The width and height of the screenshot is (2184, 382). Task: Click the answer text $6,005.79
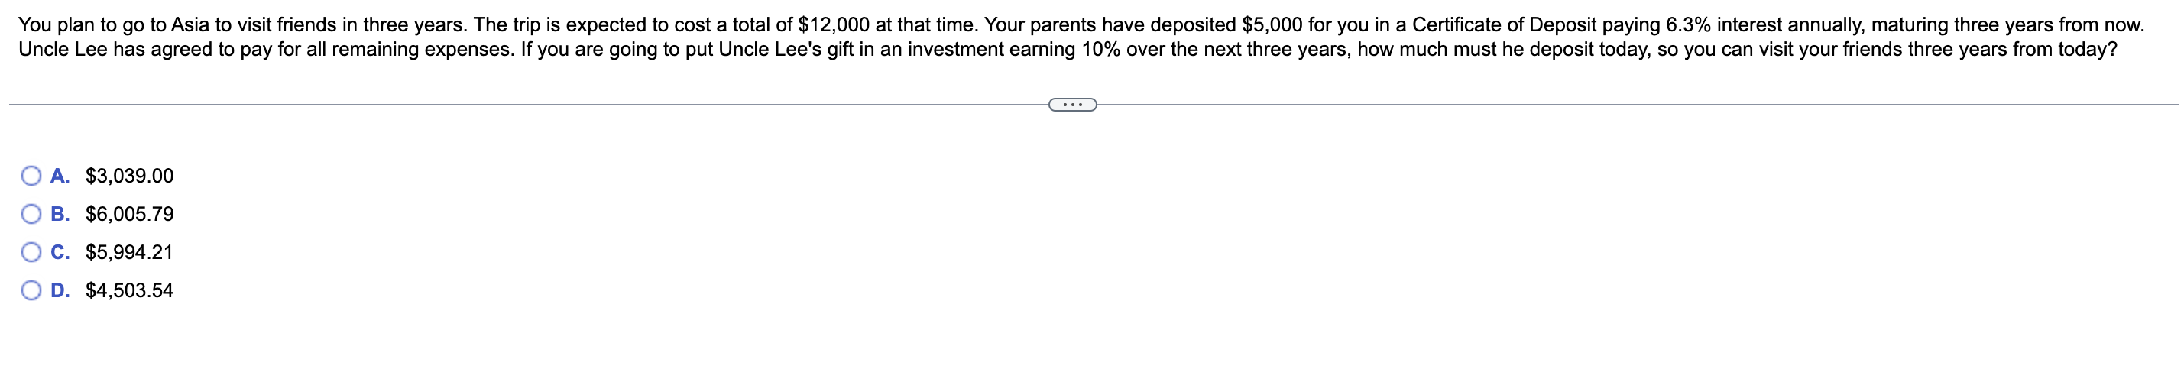click(x=130, y=214)
